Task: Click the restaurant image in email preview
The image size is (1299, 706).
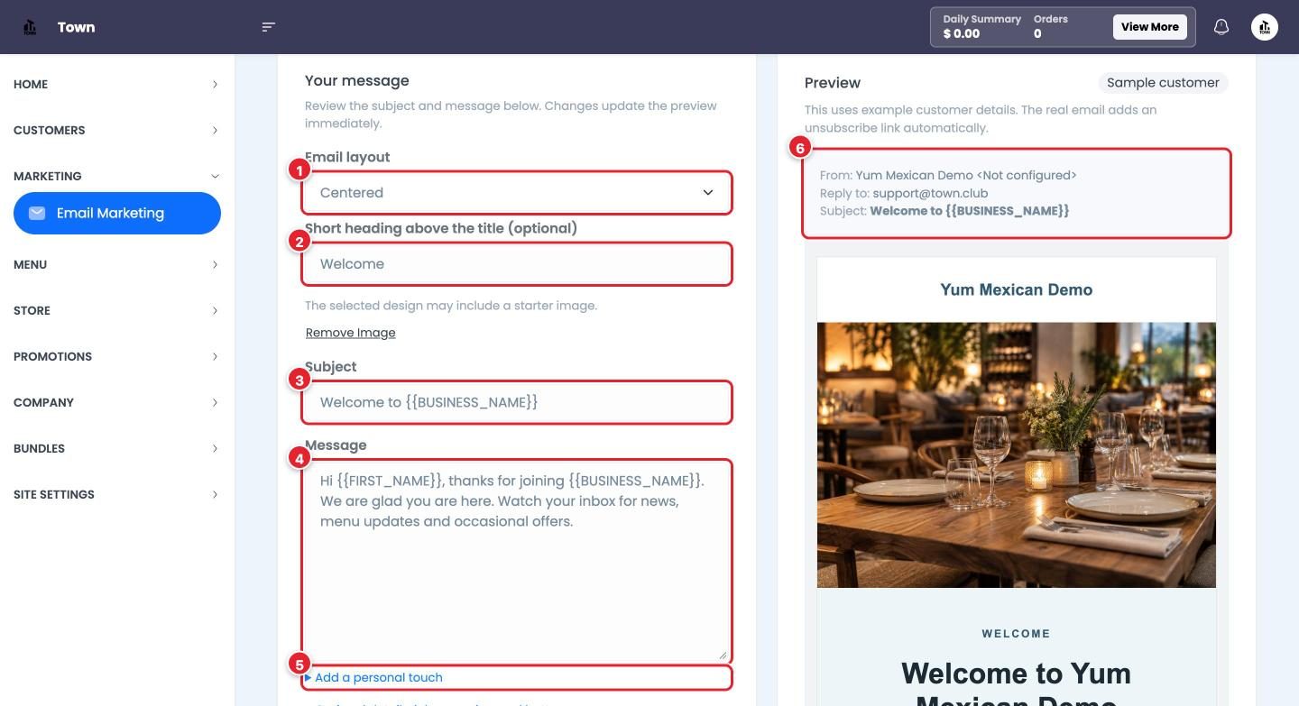Action: click(1017, 455)
